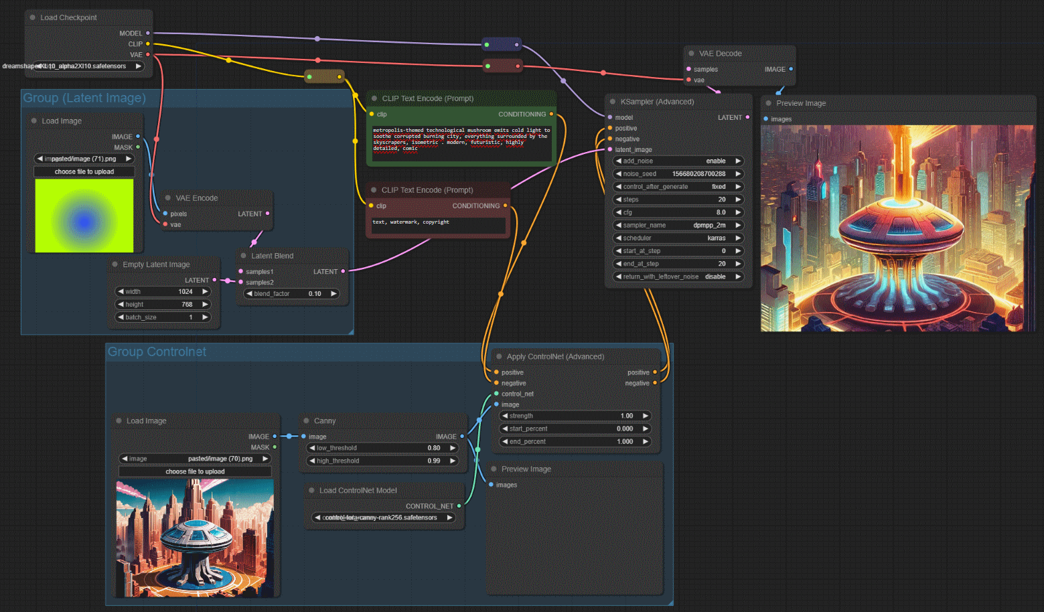Select the Group Controlnet title bar
The image size is (1044, 612).
click(157, 352)
